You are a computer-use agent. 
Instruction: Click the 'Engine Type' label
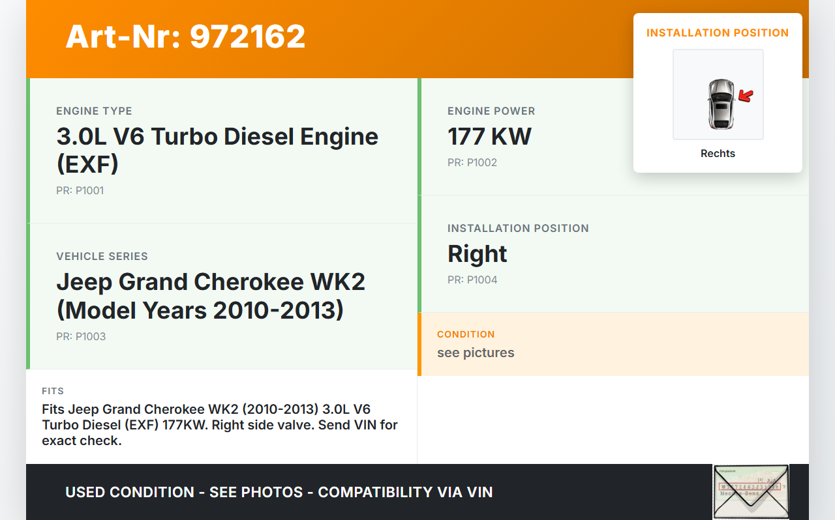pyautogui.click(x=94, y=111)
